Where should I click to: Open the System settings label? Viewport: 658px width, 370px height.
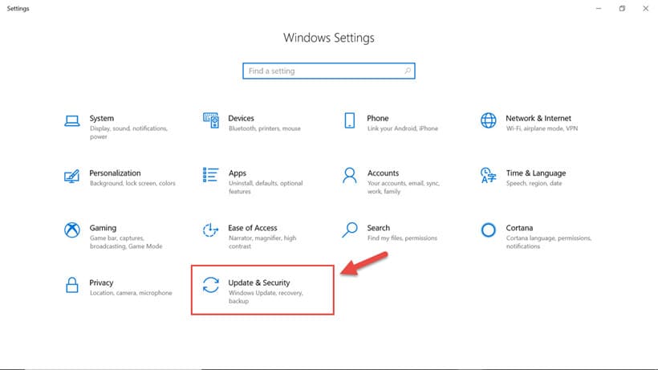pyautogui.click(x=102, y=118)
